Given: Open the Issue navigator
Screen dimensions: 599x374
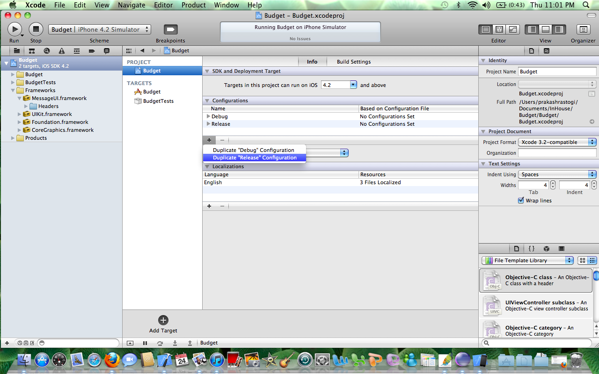Looking at the screenshot, I should [x=61, y=50].
